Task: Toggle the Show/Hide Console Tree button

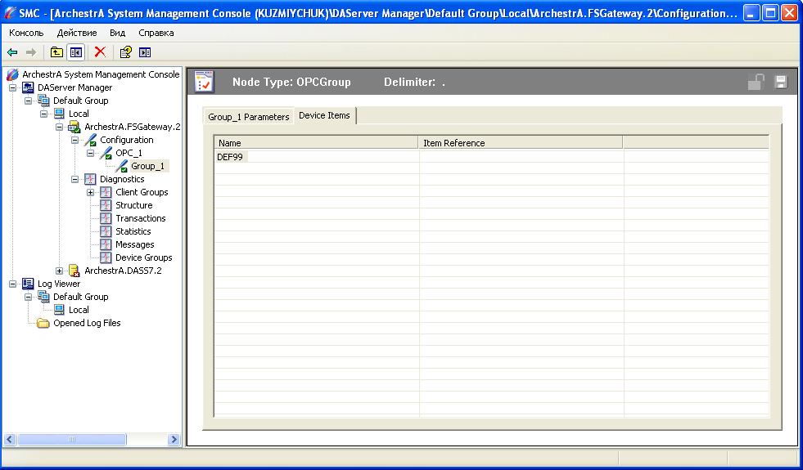Action: point(75,52)
